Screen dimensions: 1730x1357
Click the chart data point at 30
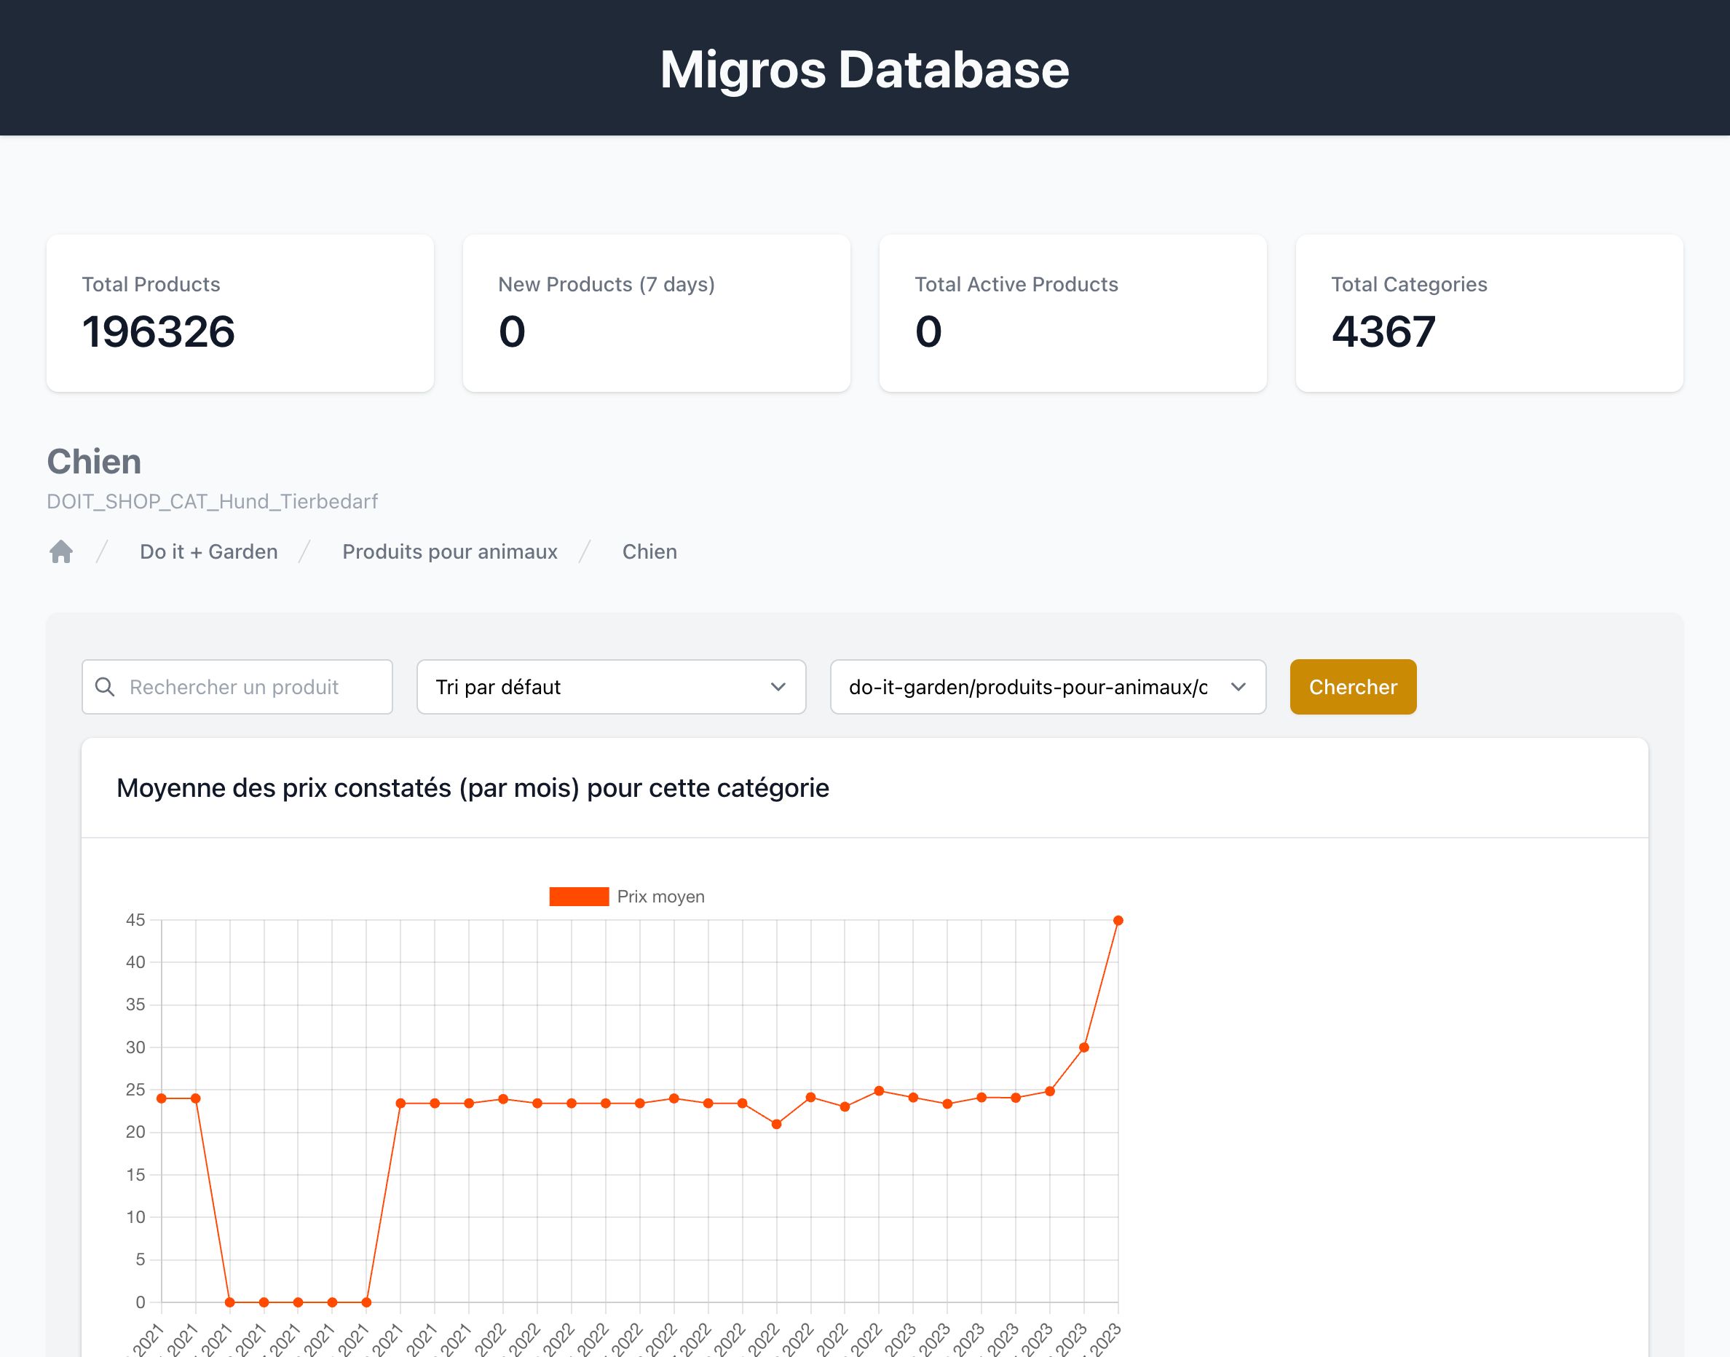pos(1083,1047)
